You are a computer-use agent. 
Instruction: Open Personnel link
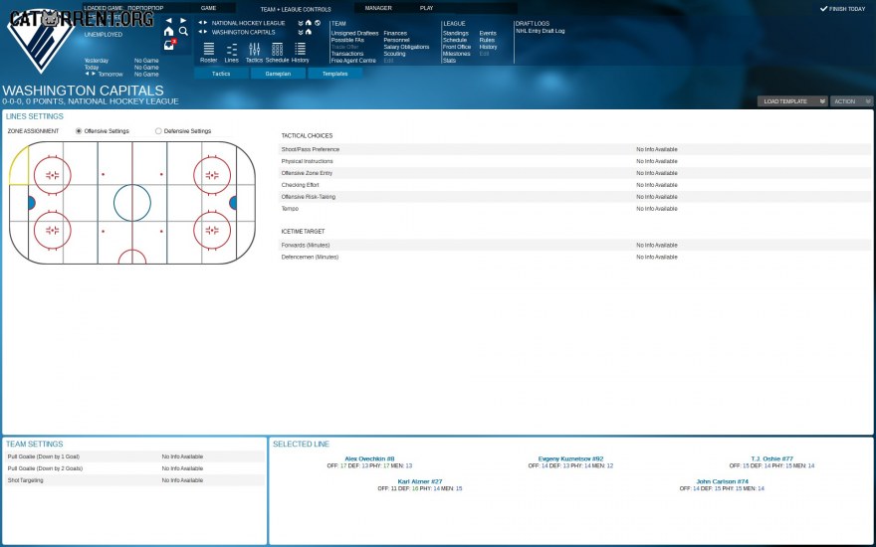[x=396, y=40]
